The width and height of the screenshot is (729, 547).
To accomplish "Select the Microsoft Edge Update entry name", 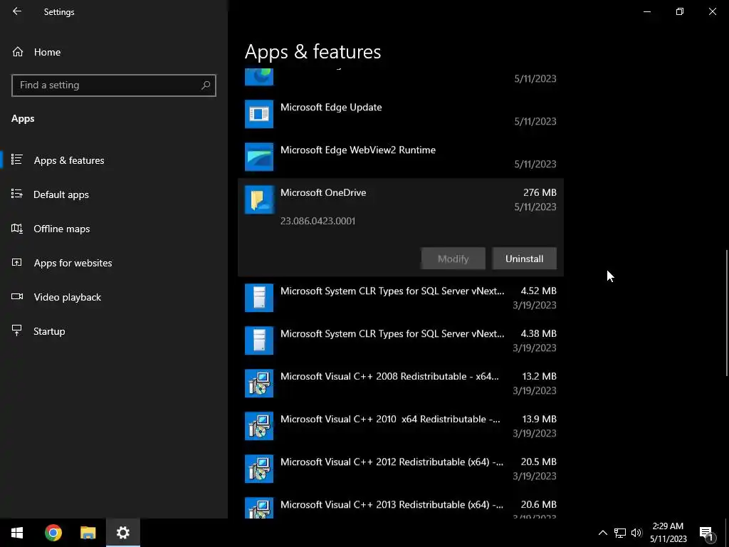I will point(331,107).
